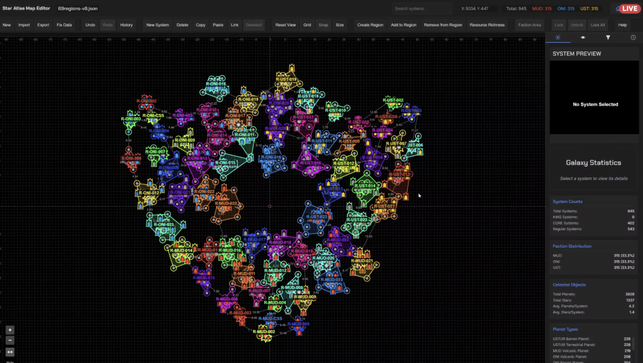Select the R-UST-019 region label
643x363 pixels.
click(286, 80)
